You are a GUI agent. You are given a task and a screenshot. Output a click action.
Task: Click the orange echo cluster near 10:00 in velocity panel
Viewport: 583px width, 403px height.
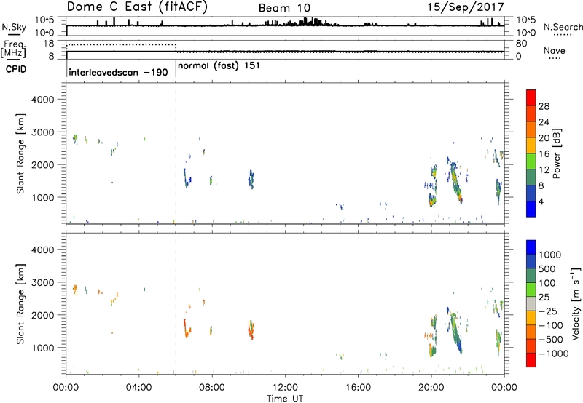coord(251,330)
